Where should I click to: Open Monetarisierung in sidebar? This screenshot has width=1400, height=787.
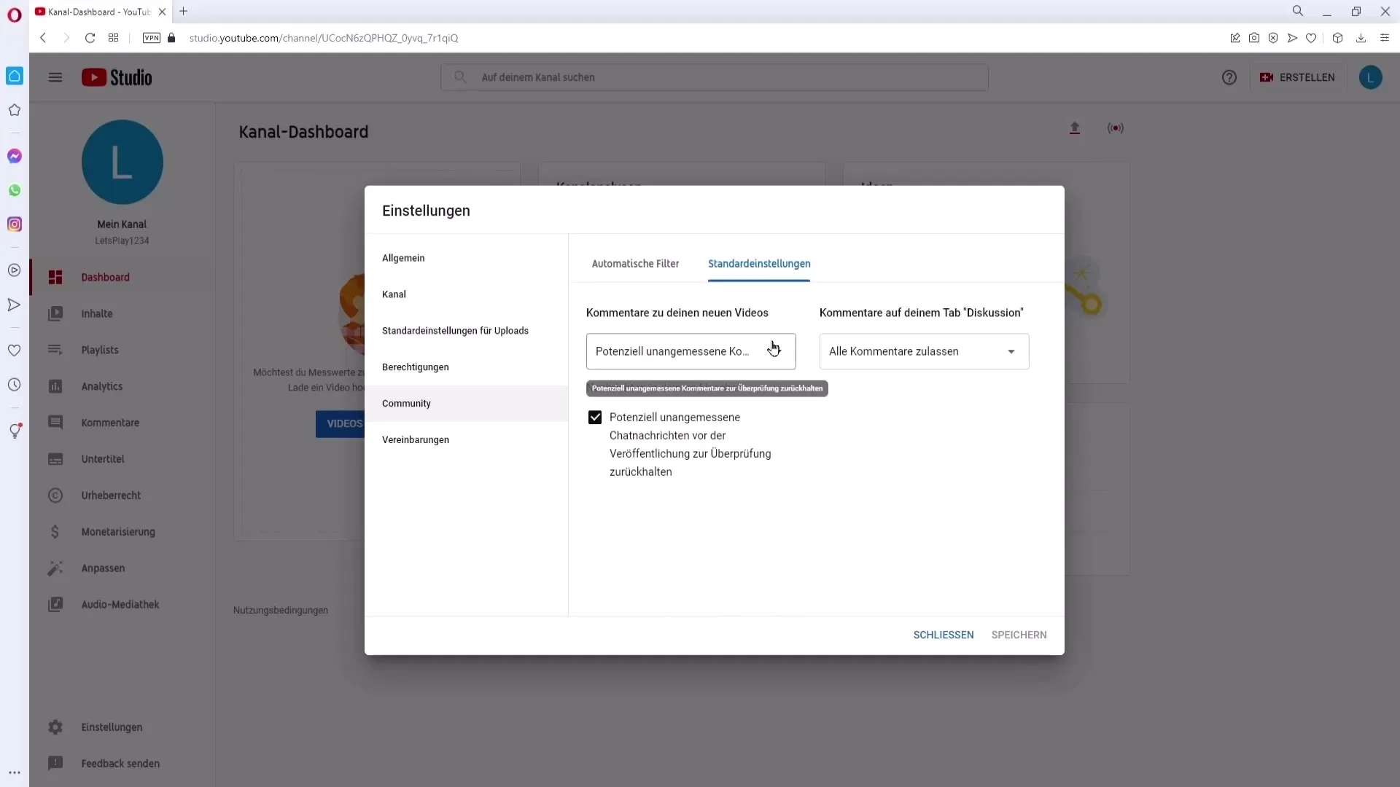[118, 531]
